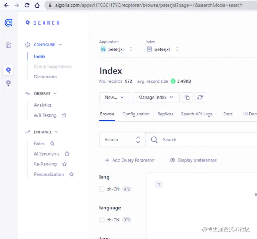Open Dictionaries in sidebar

(x=46, y=77)
